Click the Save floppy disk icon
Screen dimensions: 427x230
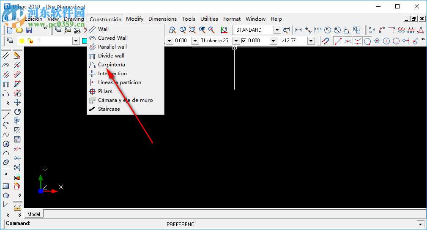point(29,30)
